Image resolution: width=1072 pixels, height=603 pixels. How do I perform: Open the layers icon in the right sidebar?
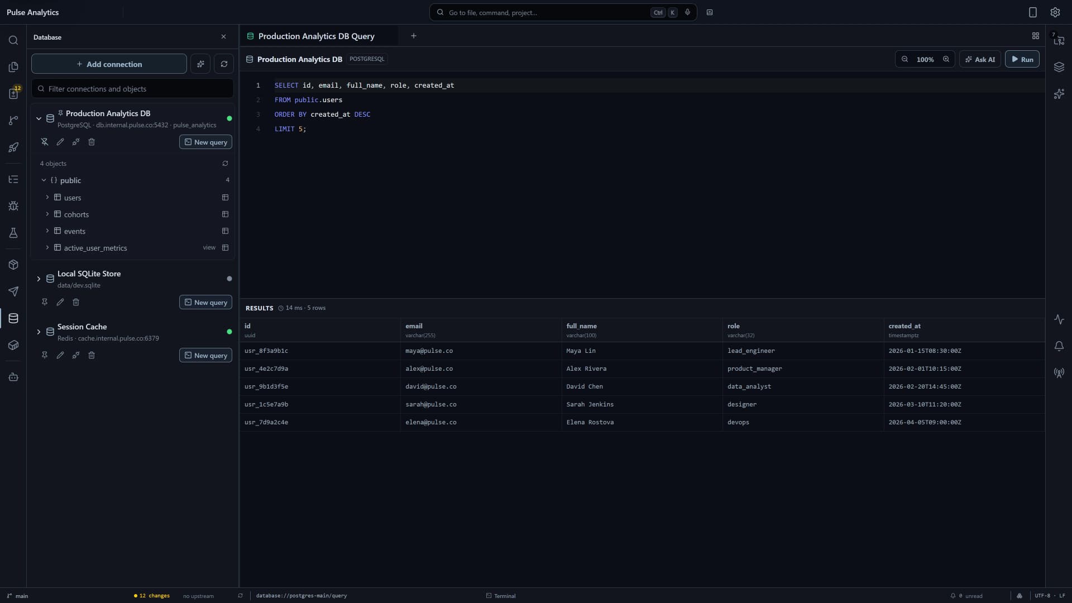1059,67
